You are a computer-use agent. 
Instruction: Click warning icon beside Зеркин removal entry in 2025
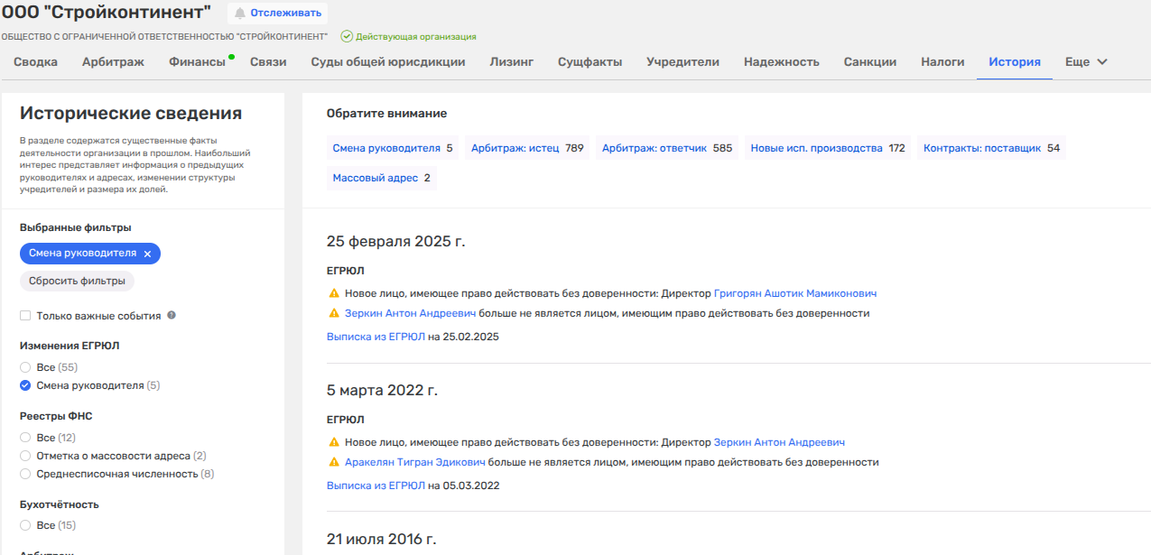tap(334, 314)
